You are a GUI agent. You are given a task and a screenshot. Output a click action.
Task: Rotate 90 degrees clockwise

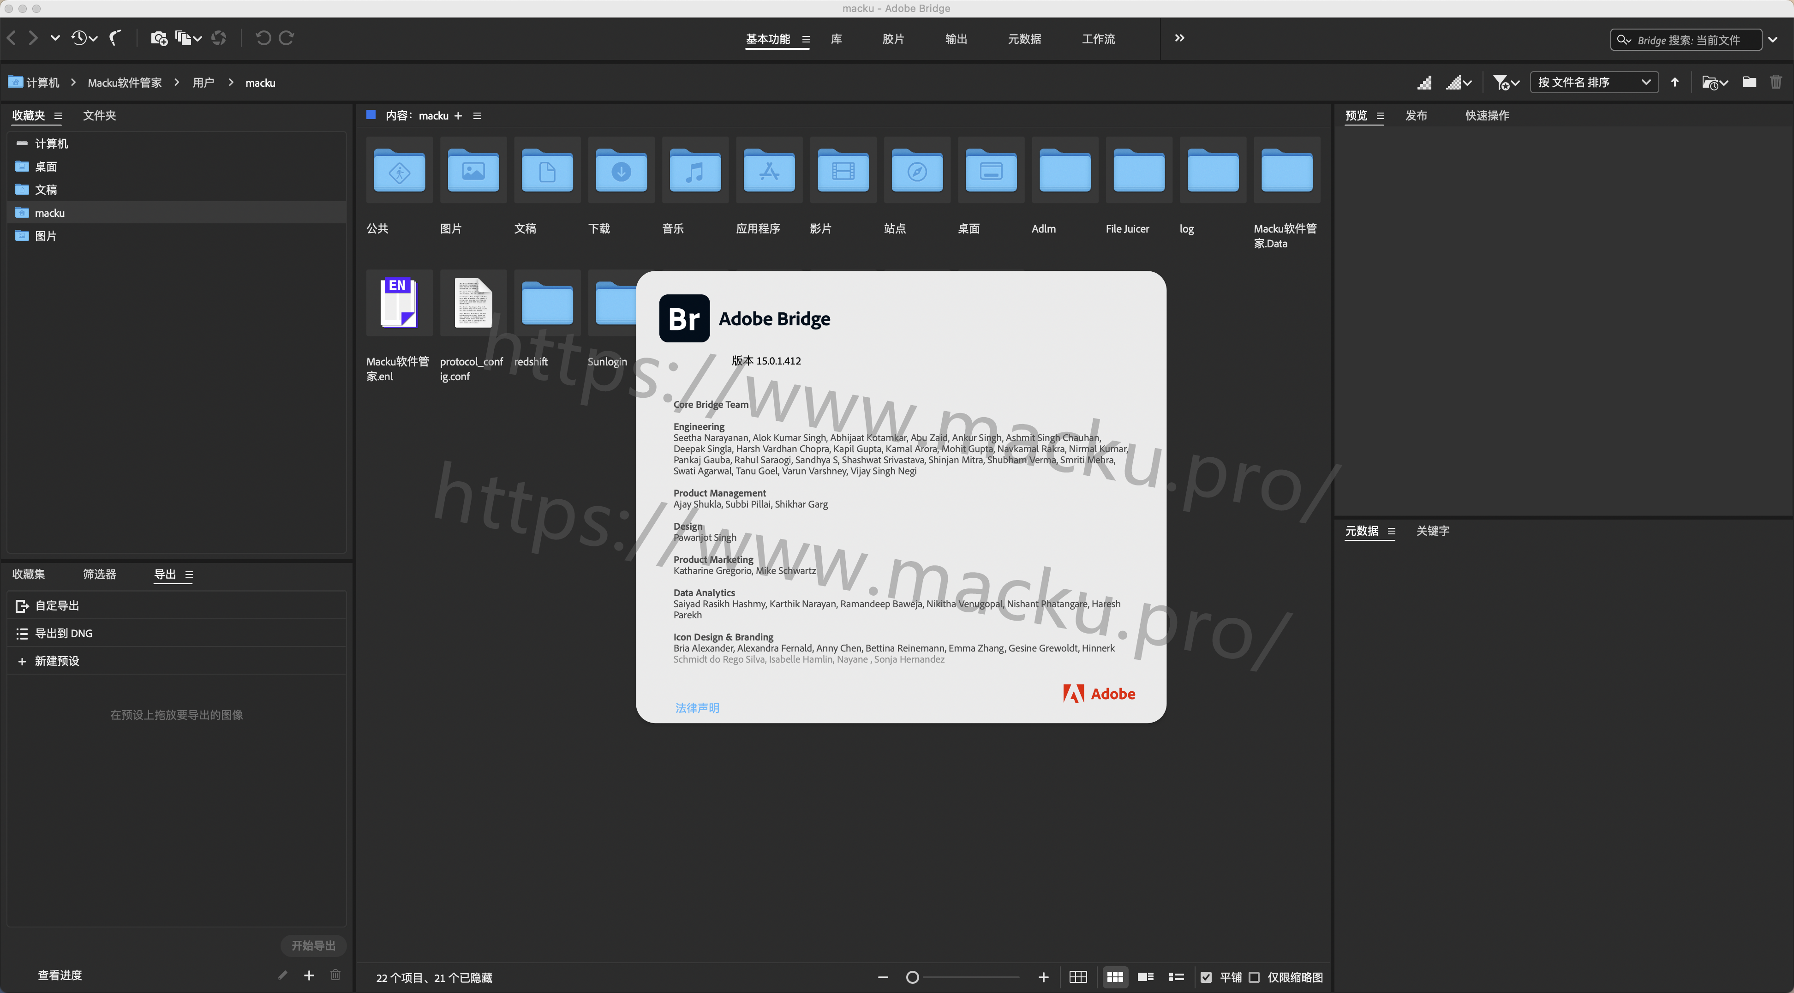point(286,38)
